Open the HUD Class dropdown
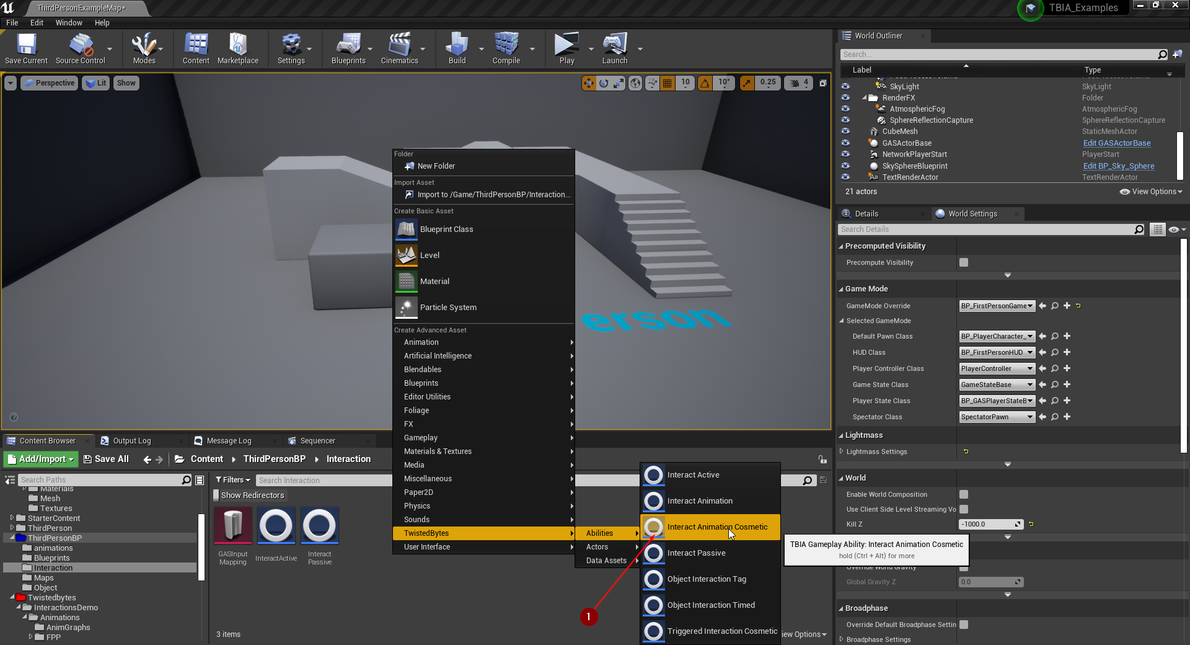 [997, 352]
